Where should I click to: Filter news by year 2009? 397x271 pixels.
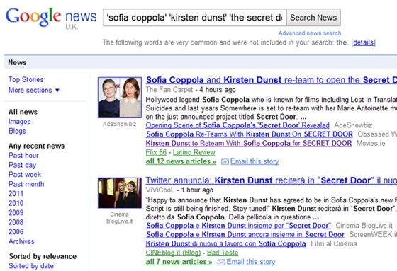click(x=16, y=212)
